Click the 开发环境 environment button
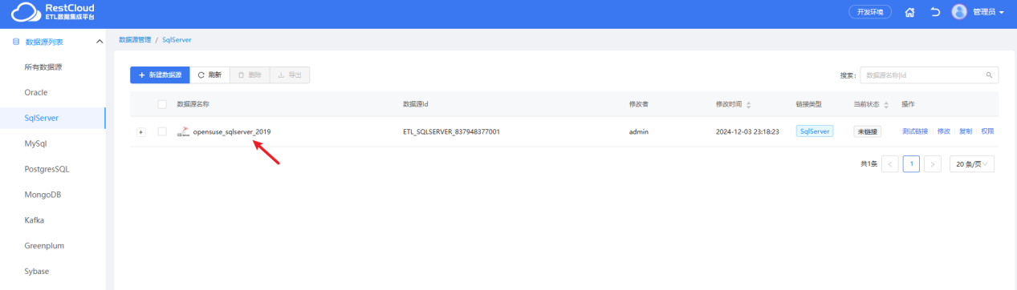Image resolution: width=1017 pixels, height=290 pixels. point(870,12)
